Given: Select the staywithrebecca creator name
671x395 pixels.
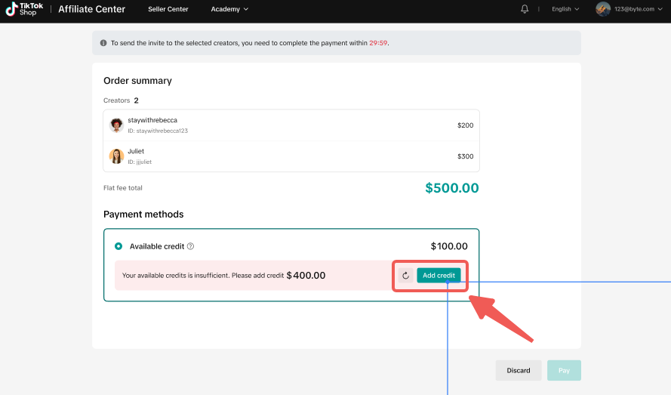Looking at the screenshot, I should tap(152, 120).
